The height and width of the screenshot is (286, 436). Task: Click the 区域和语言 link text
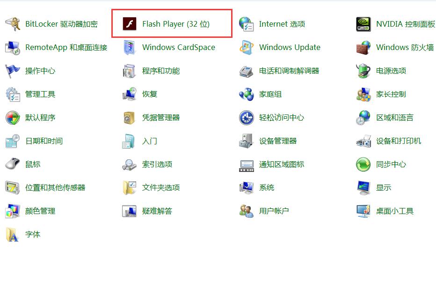(395, 118)
